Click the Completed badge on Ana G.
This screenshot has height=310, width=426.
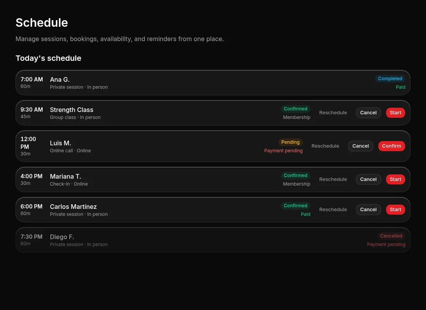(390, 79)
